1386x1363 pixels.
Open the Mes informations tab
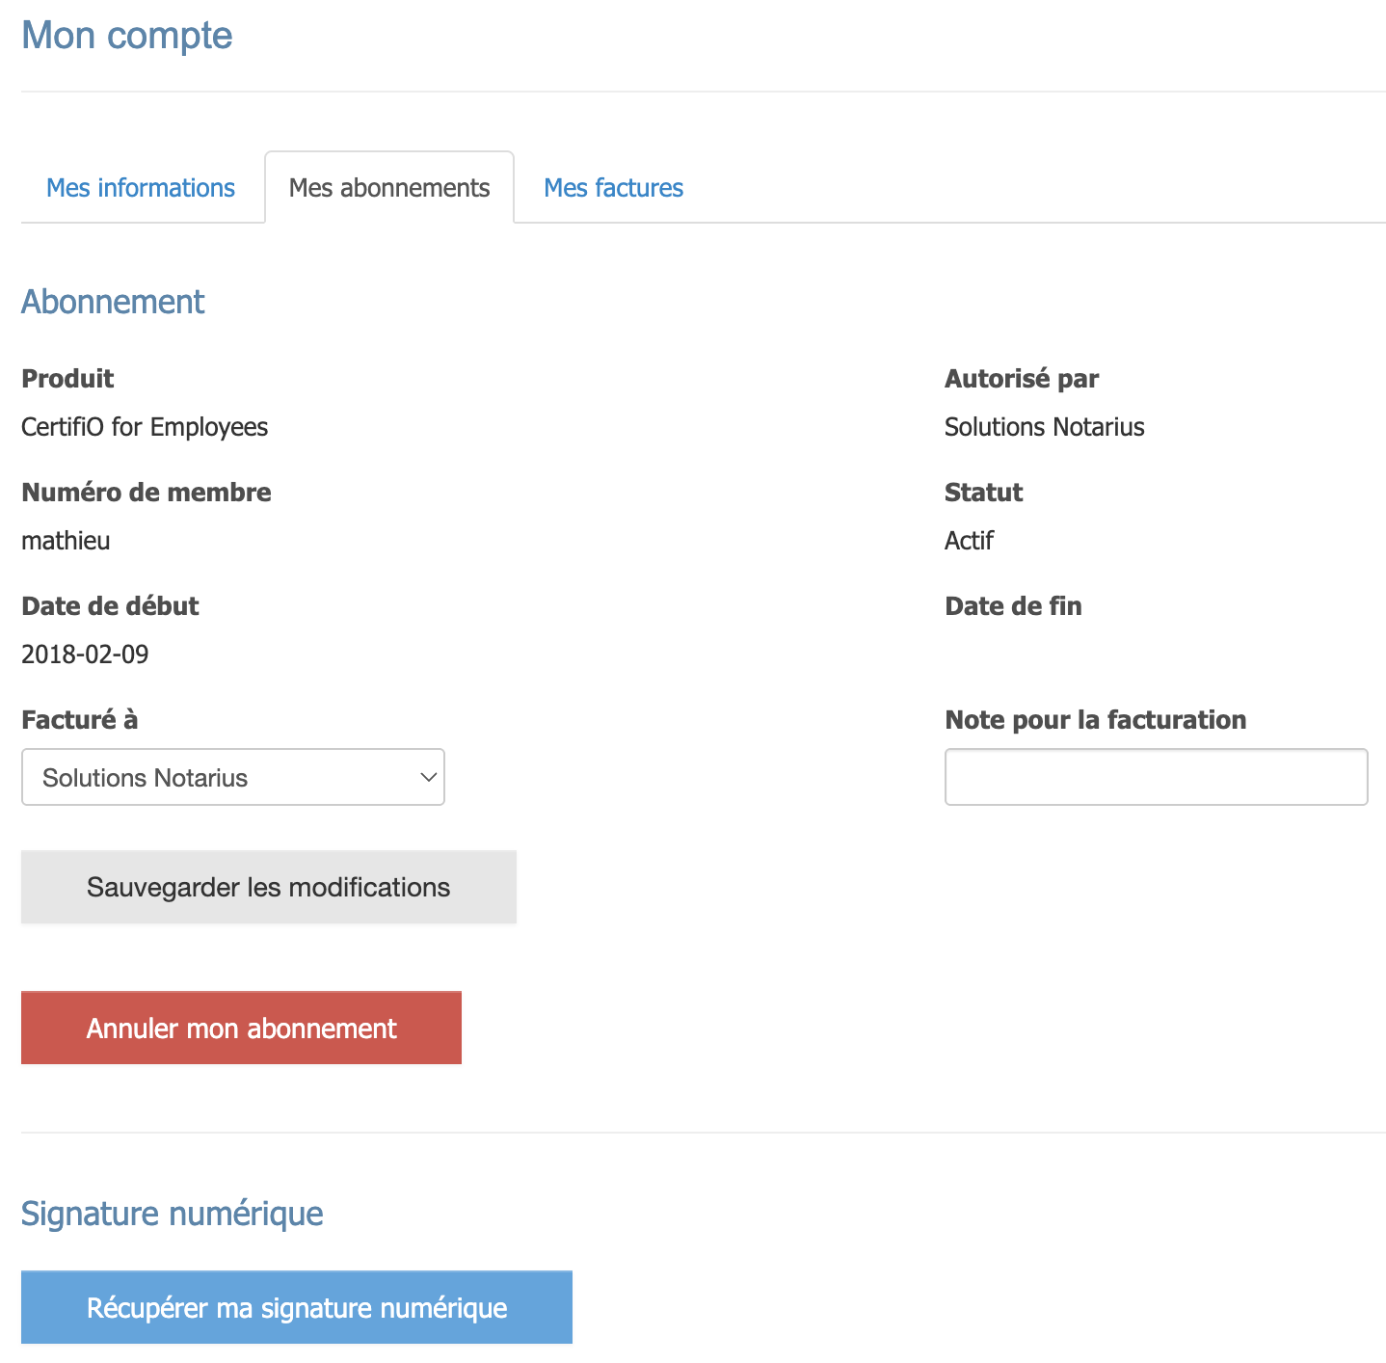tap(141, 188)
